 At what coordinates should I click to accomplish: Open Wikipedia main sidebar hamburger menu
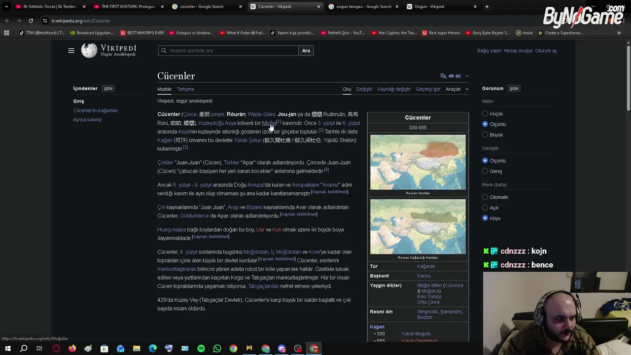pyautogui.click(x=71, y=50)
